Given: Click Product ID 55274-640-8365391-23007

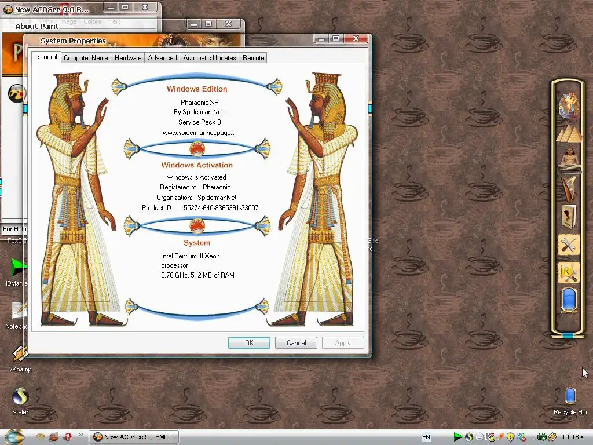Looking at the screenshot, I should tap(200, 208).
